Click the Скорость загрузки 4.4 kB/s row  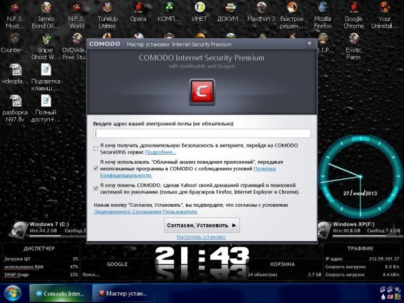pyautogui.click(x=362, y=275)
